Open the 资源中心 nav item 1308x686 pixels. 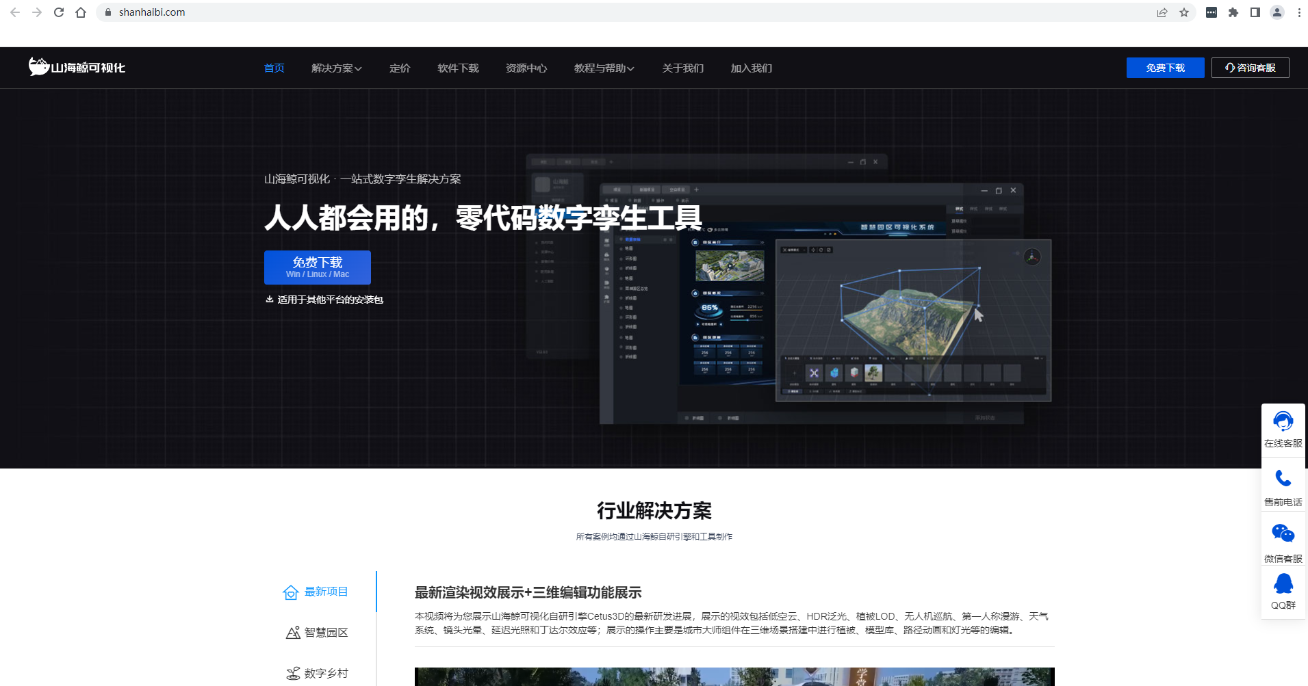coord(526,68)
